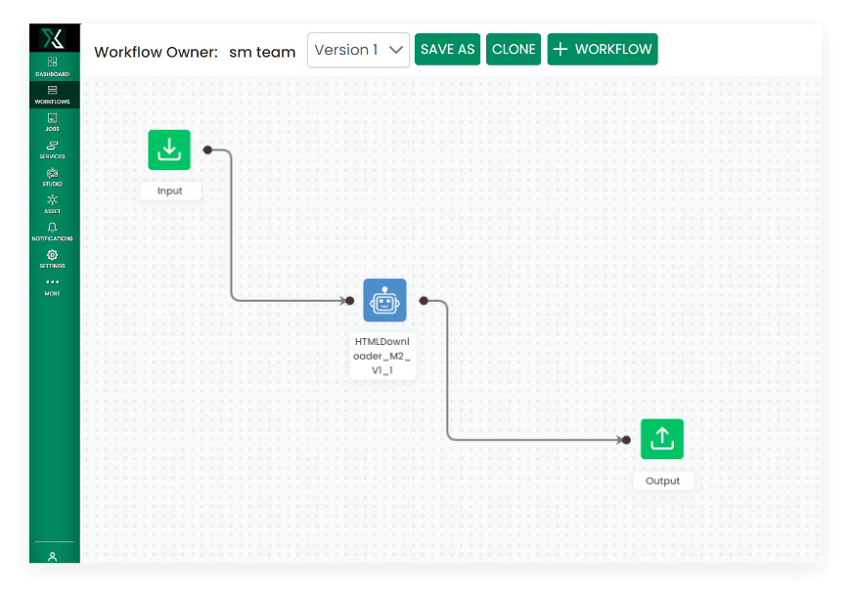Viewport: 851px width, 599px height.
Task: Select the Output node on the canvas
Action: click(662, 439)
